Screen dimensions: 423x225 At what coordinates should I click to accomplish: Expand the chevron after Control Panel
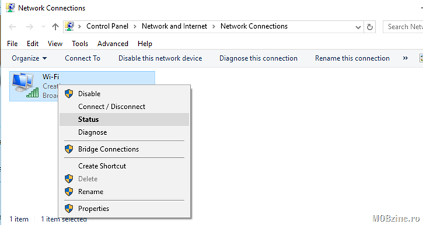tap(135, 26)
